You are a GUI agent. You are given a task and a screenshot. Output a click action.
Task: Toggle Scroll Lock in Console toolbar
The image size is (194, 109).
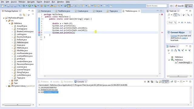[160, 82]
